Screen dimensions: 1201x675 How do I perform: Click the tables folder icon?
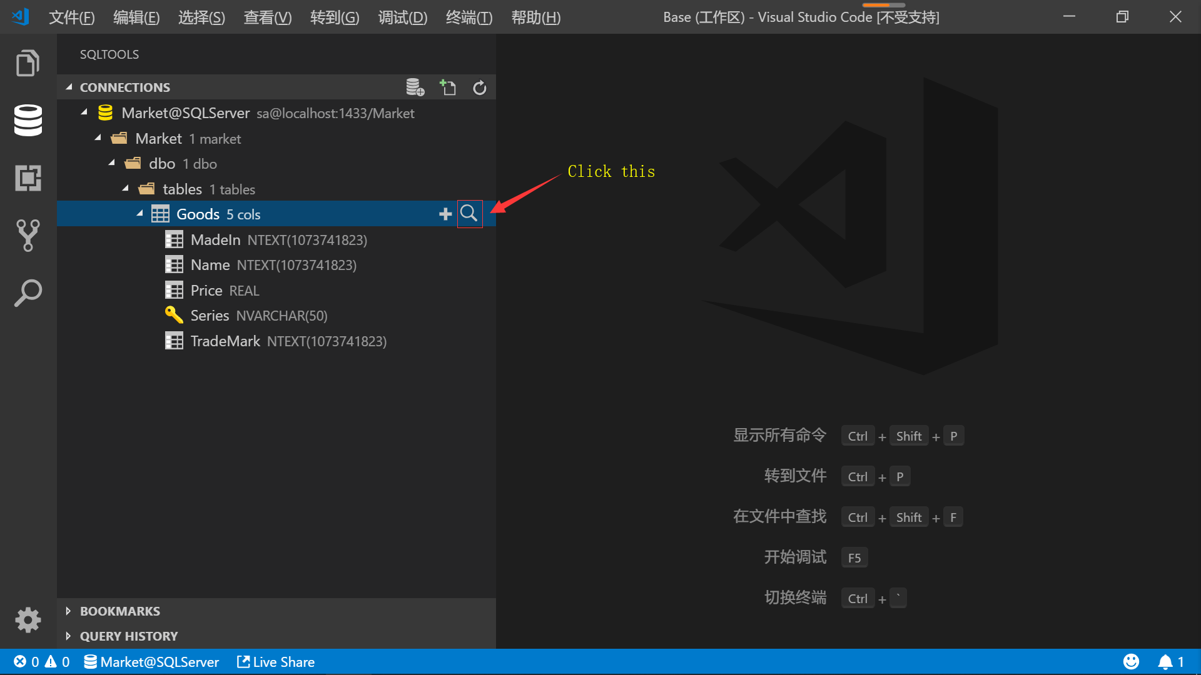tap(146, 189)
